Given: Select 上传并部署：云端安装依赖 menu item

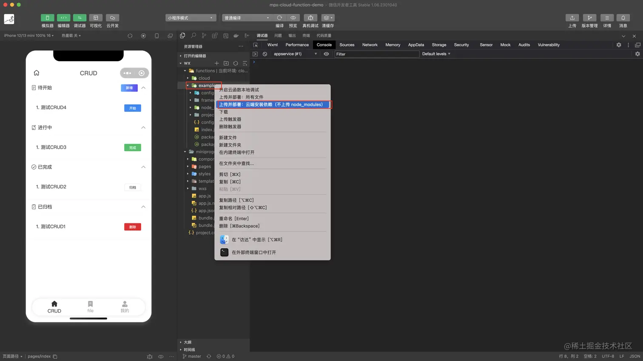Looking at the screenshot, I should point(273,104).
